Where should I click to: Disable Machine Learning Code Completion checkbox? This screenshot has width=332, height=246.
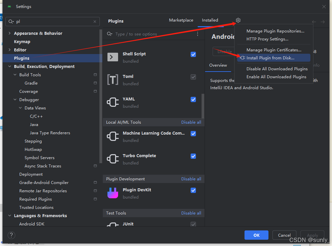tap(193, 134)
